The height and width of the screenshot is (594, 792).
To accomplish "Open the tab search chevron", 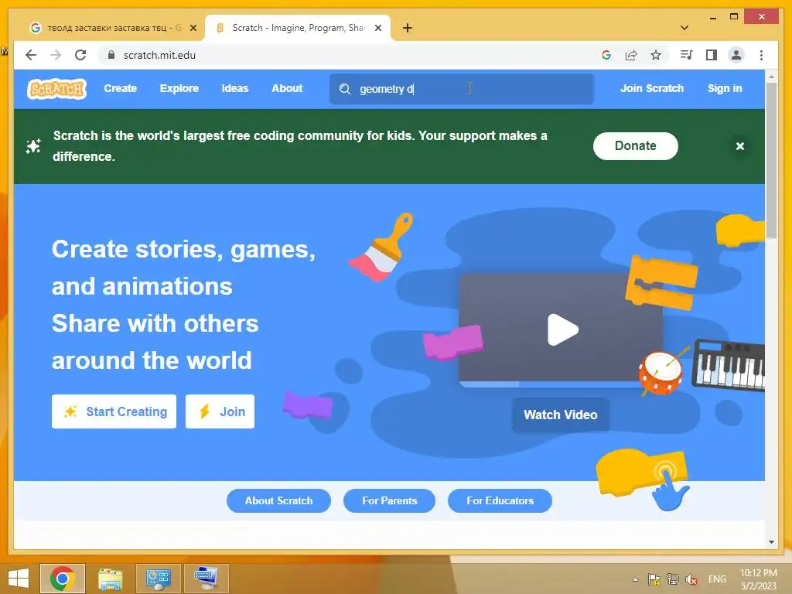I will [684, 28].
